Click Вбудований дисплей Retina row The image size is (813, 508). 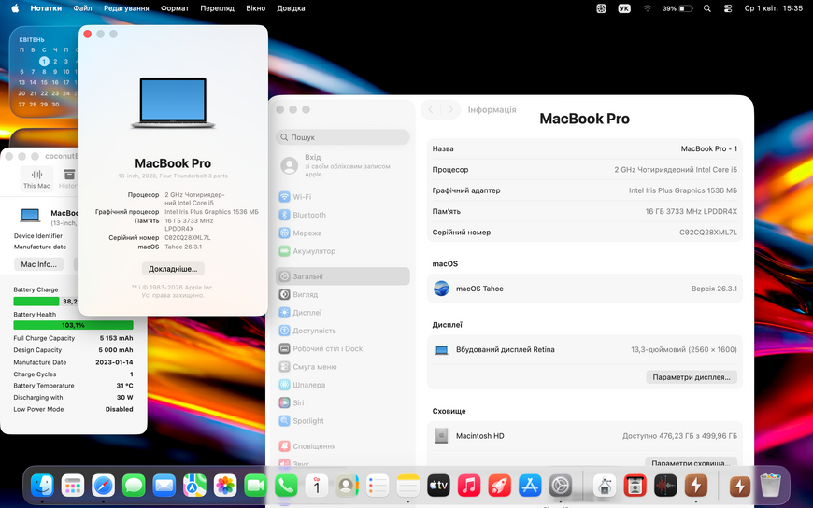click(584, 349)
